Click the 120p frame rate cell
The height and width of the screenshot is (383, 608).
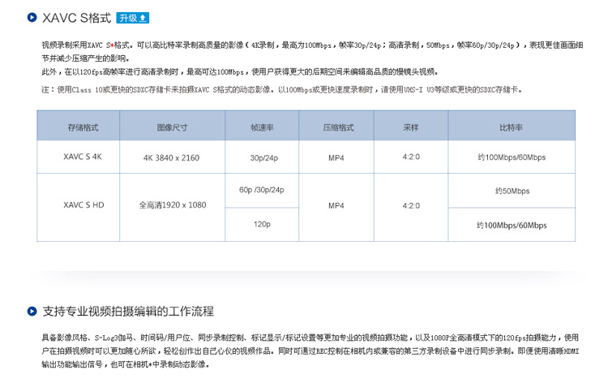(x=262, y=223)
